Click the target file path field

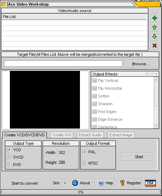(63, 64)
